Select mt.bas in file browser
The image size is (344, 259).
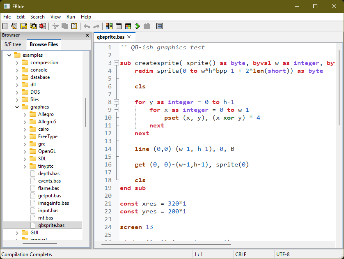[x=46, y=218]
